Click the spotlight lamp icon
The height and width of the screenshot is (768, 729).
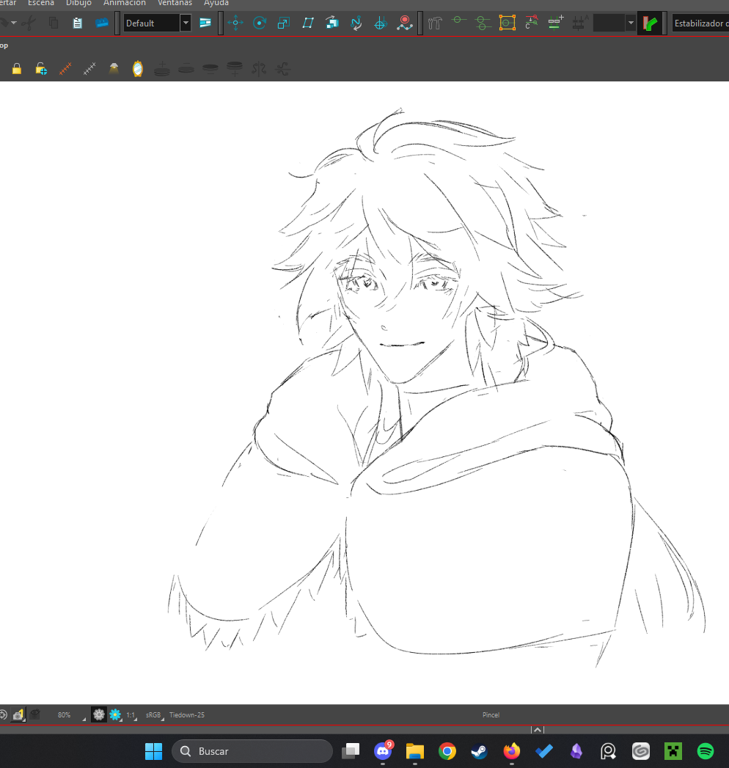pyautogui.click(x=114, y=69)
